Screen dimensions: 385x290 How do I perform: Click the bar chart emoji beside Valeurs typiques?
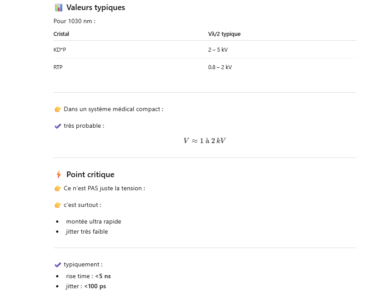(58, 7)
